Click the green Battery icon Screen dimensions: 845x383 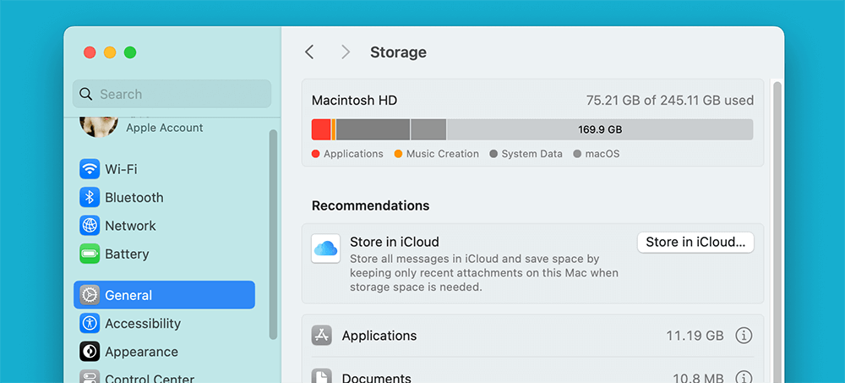90,254
